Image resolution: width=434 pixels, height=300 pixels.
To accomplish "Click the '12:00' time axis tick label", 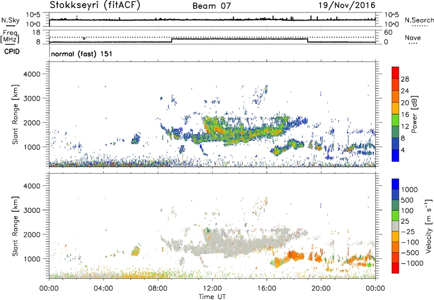I will 212,289.
